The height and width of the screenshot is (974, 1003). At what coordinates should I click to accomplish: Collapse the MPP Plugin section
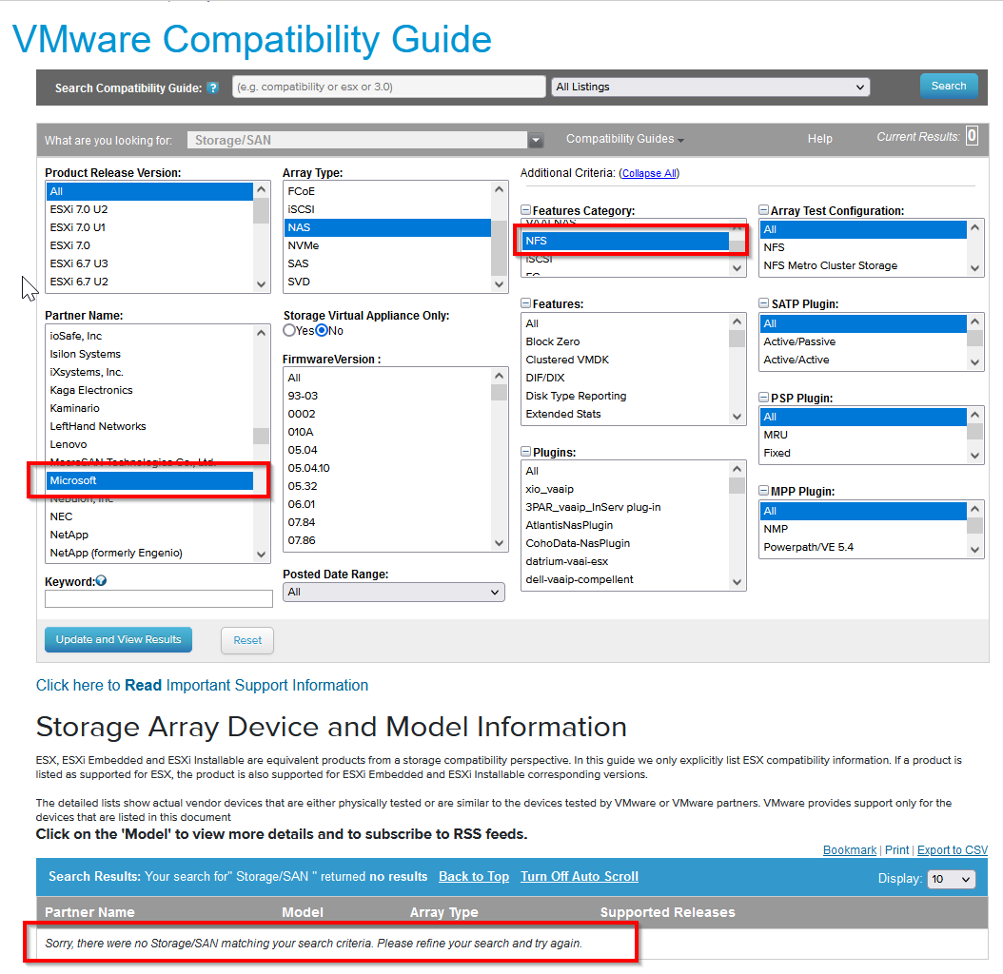[x=764, y=491]
